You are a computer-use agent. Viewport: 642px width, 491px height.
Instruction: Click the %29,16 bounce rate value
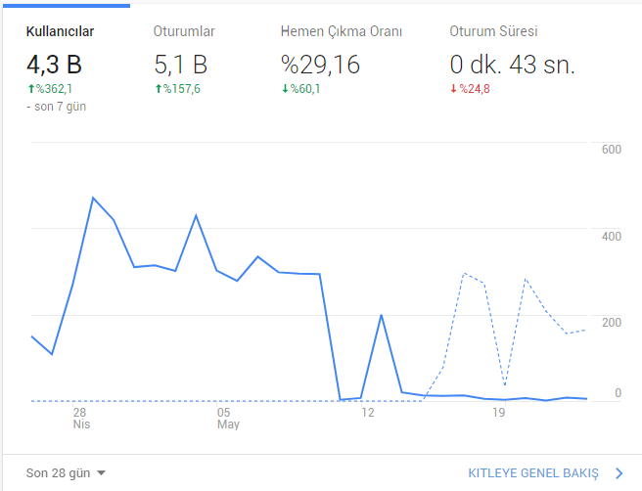pos(320,65)
